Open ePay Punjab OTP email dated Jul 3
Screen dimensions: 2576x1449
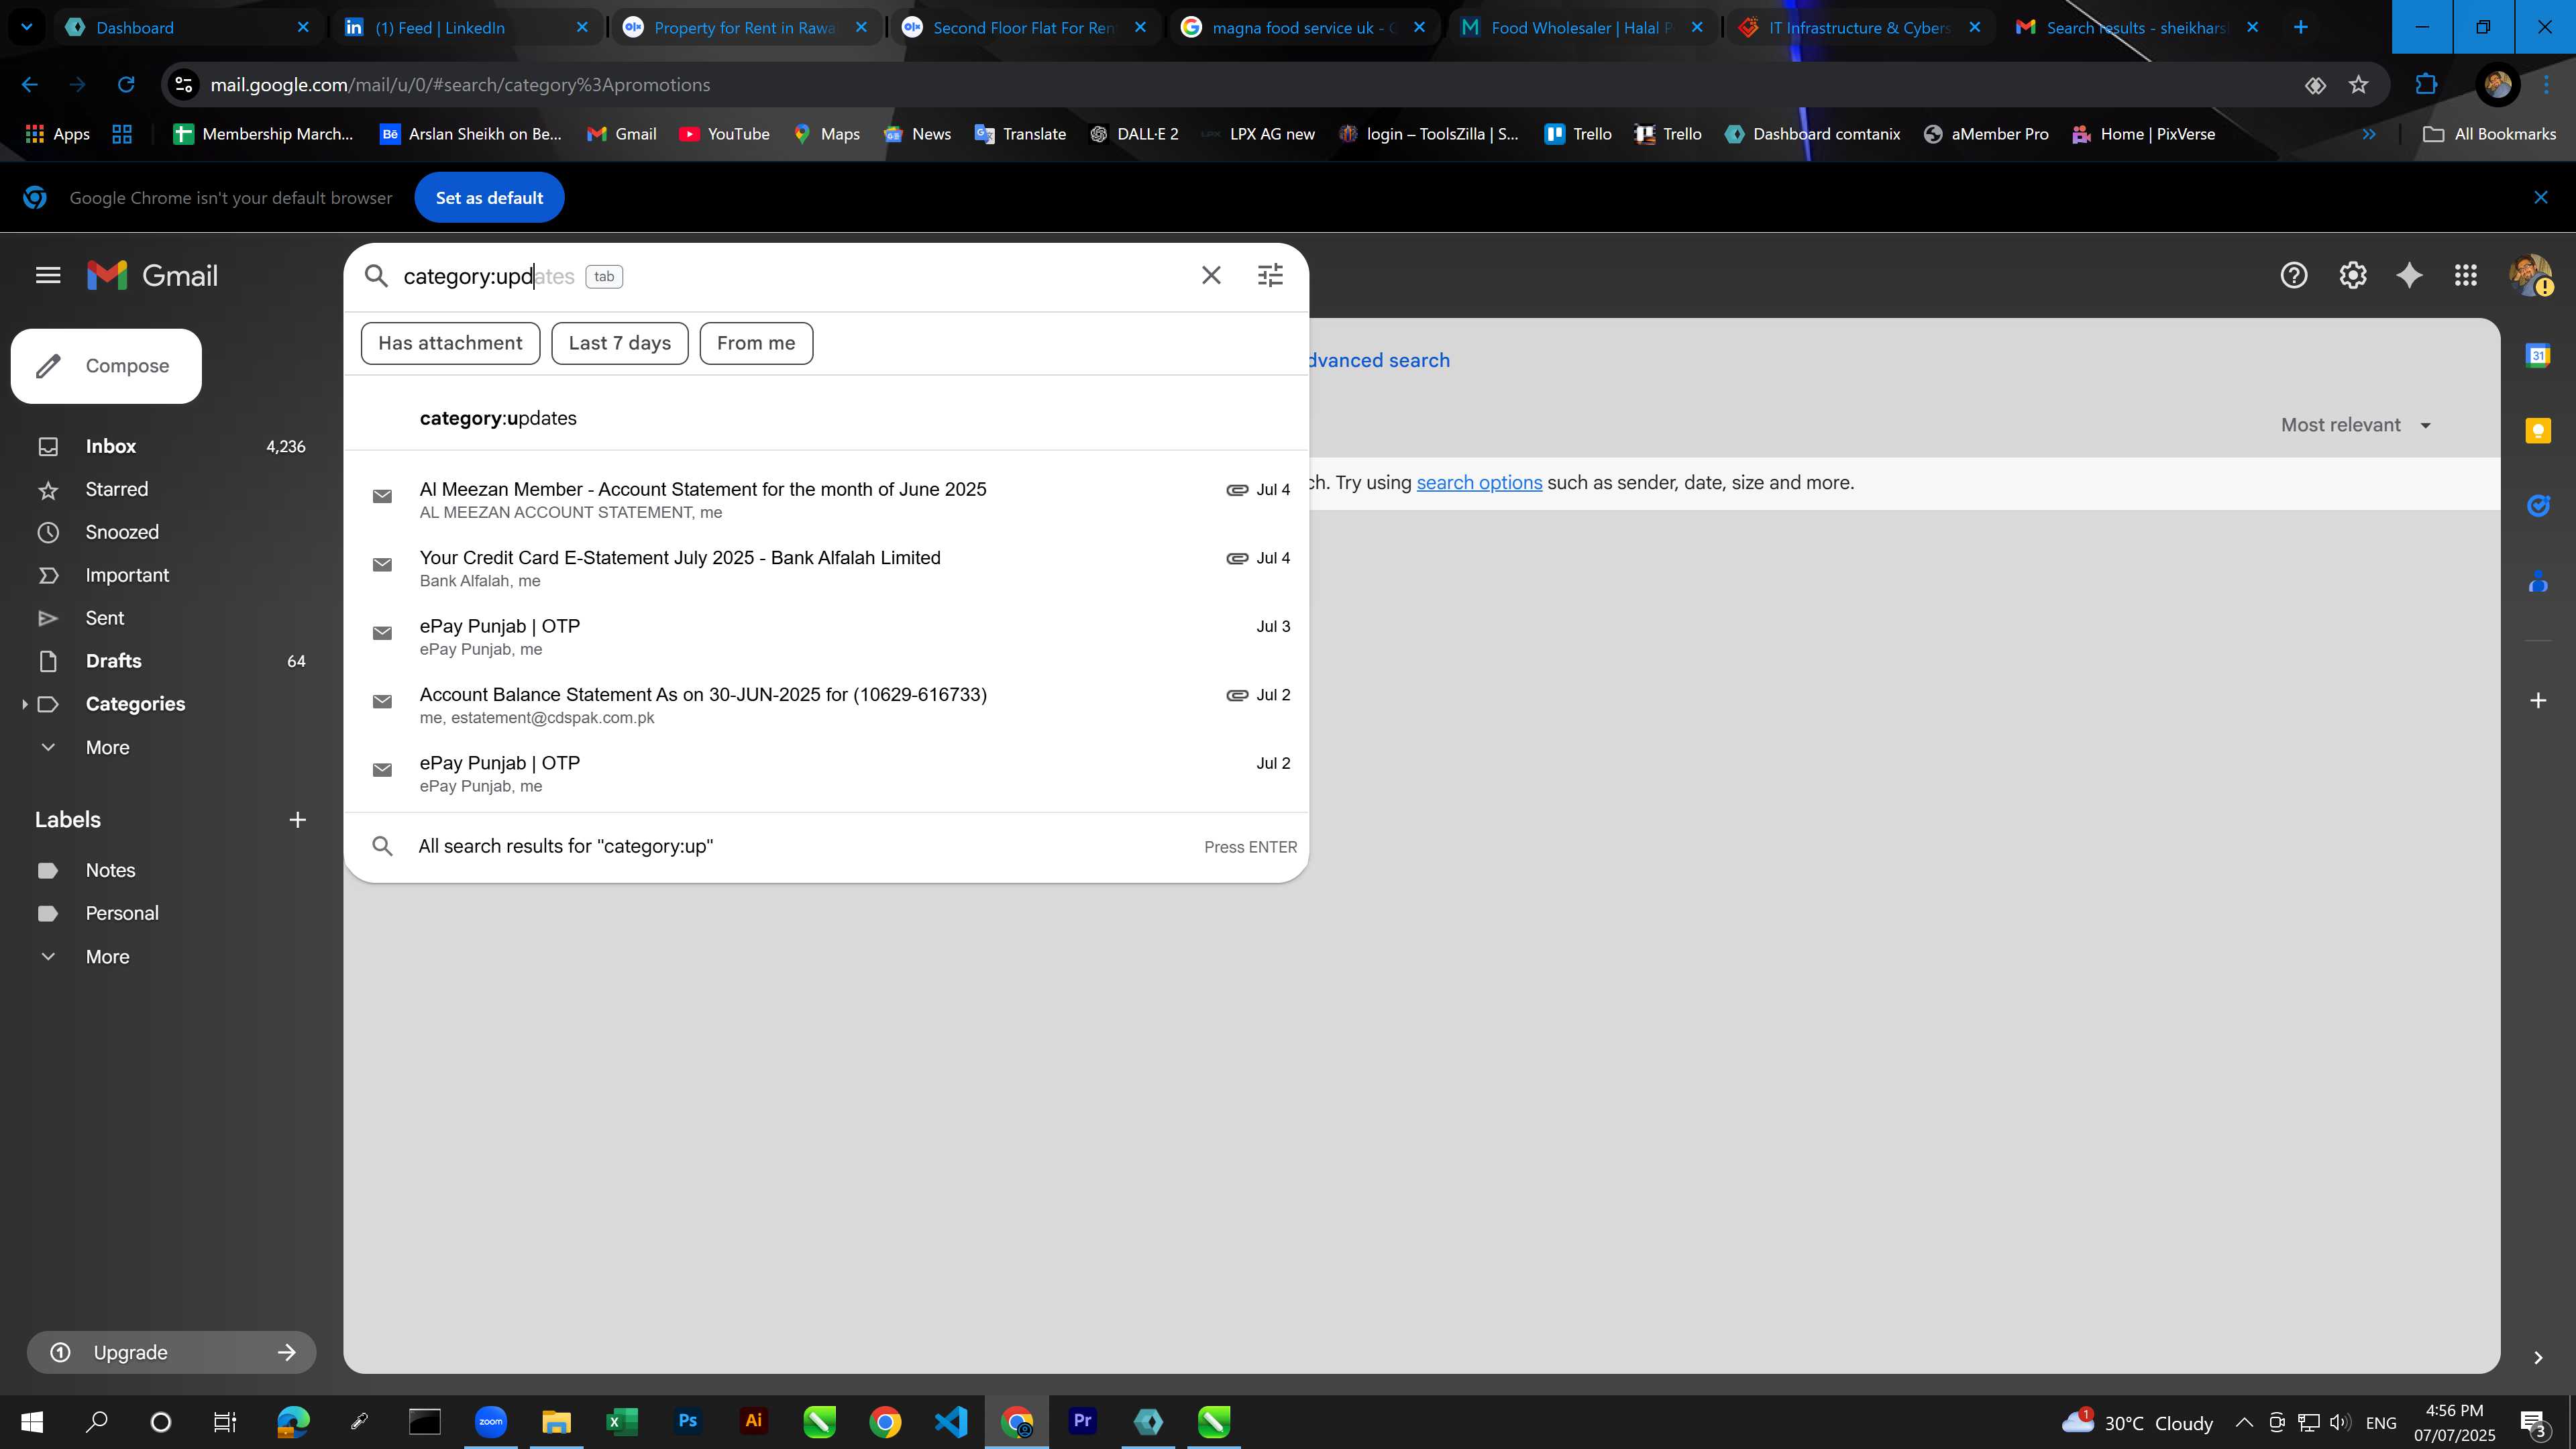pyautogui.click(x=826, y=636)
